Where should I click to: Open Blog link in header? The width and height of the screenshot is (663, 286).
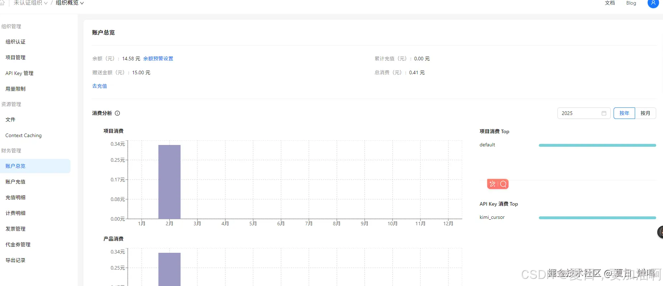click(x=631, y=3)
